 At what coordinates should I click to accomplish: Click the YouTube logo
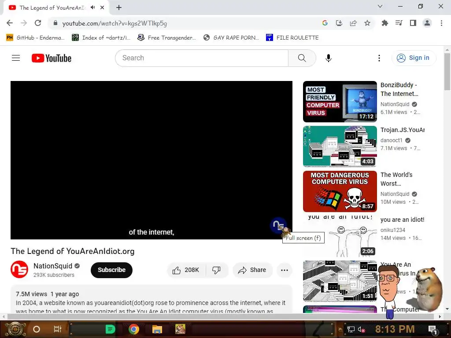tap(52, 58)
